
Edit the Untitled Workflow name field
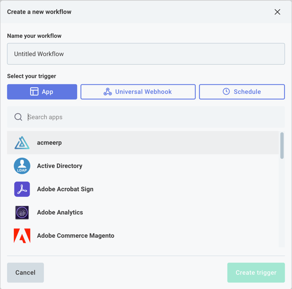coord(146,54)
